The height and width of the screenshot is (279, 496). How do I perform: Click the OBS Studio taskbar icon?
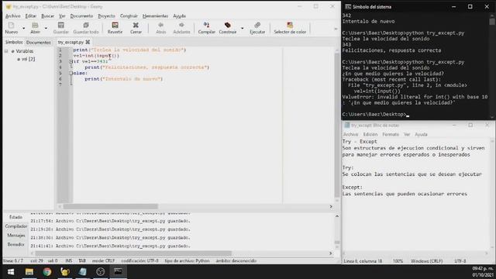100,272
